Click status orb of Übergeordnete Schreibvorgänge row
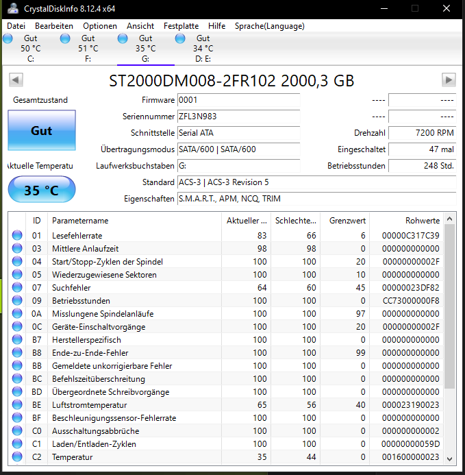 point(17,391)
